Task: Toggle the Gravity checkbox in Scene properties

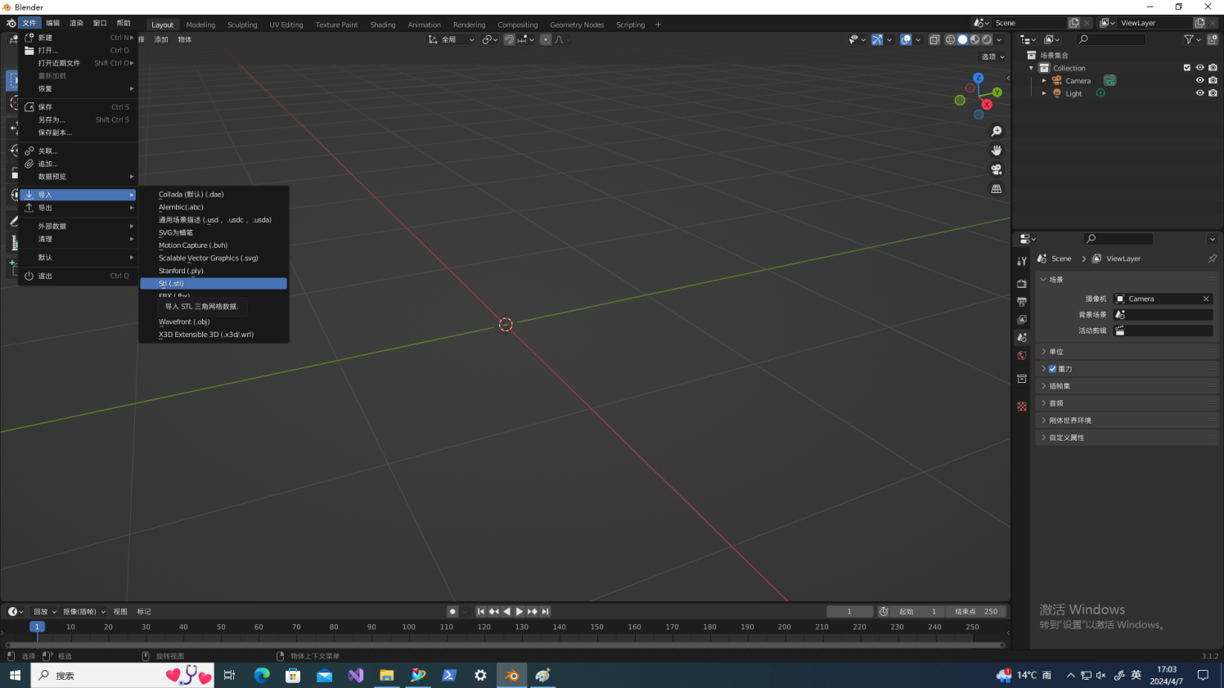Action: [x=1052, y=369]
